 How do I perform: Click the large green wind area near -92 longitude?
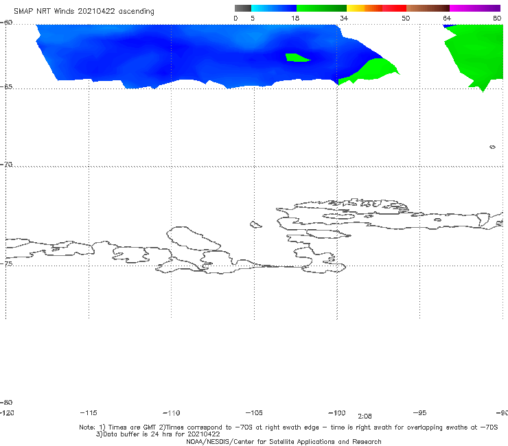[476, 55]
